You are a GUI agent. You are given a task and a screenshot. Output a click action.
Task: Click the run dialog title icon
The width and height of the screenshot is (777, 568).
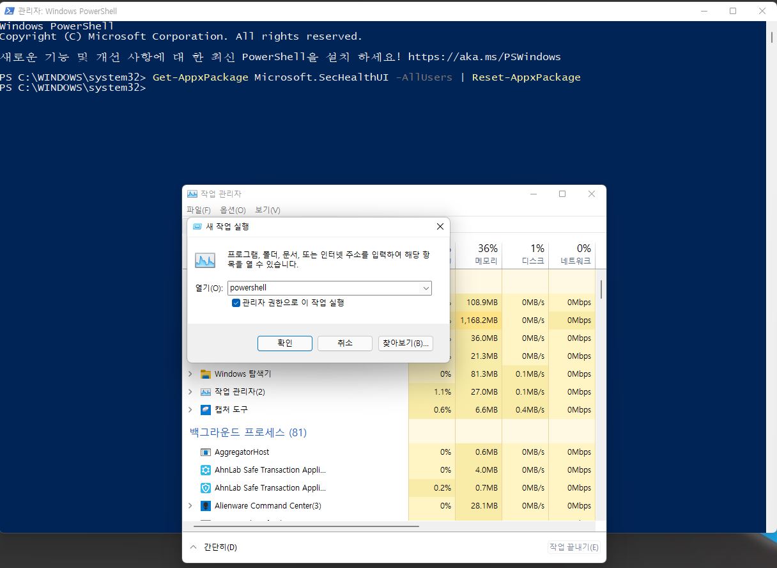pyautogui.click(x=197, y=226)
